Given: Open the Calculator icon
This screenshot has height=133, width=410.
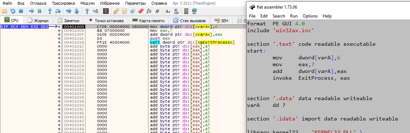Looking at the screenshot, I should coord(186,11).
